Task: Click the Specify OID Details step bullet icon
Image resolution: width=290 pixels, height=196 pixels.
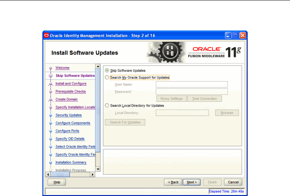Action: click(x=51, y=139)
